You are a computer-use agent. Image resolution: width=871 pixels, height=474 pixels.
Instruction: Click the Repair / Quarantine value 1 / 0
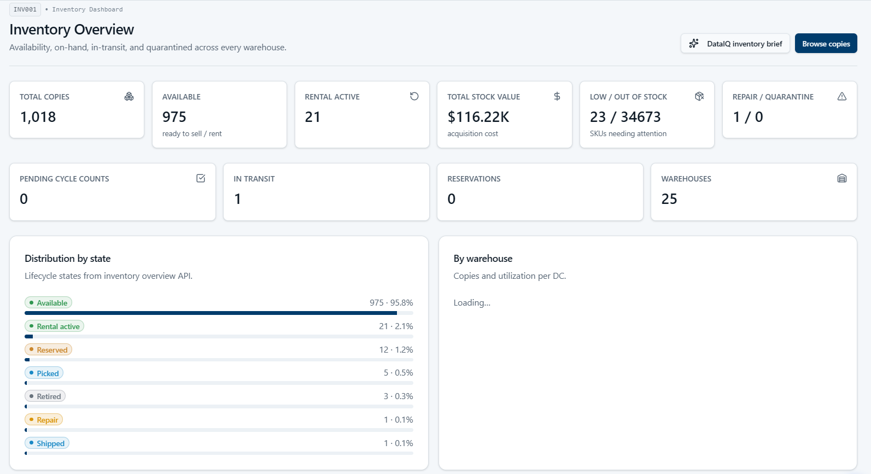pos(748,117)
